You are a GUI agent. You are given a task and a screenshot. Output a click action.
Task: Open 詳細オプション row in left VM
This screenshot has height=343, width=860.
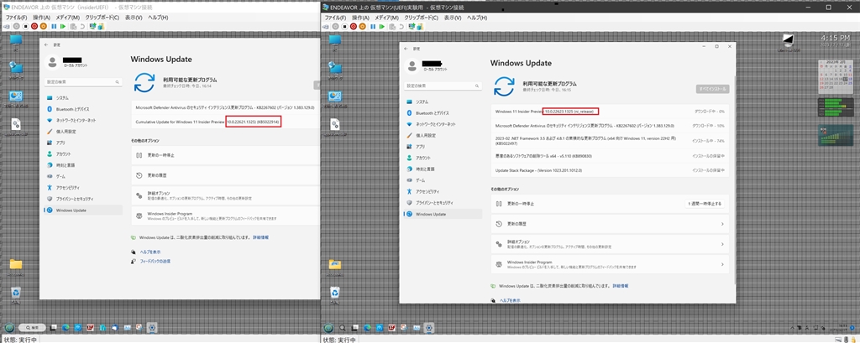[x=225, y=195]
